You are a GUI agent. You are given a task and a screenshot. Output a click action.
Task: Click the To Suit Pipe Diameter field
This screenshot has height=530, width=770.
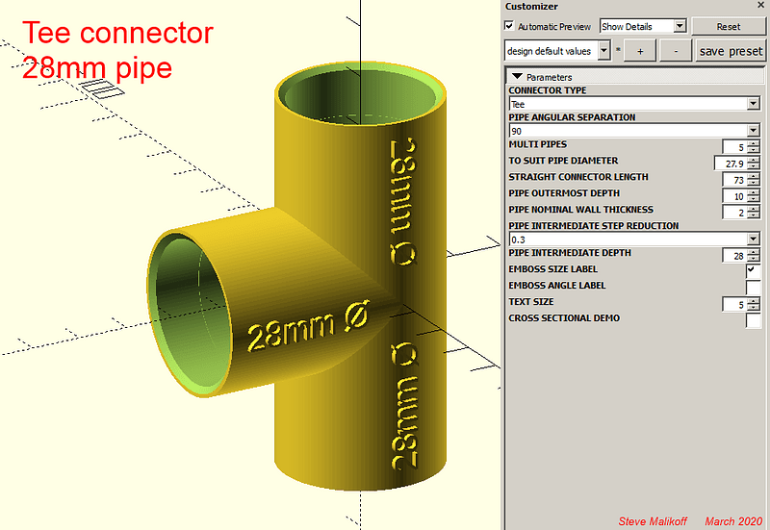coord(731,164)
